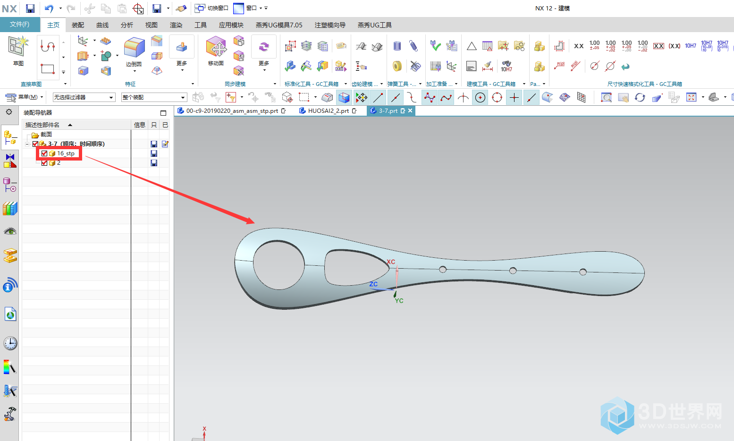734x441 pixels.
Task: Close the 3-7.prt document tab
Action: (x=410, y=110)
